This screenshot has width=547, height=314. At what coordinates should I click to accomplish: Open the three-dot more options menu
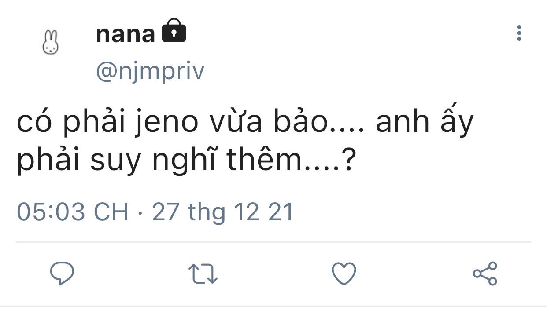(x=519, y=33)
